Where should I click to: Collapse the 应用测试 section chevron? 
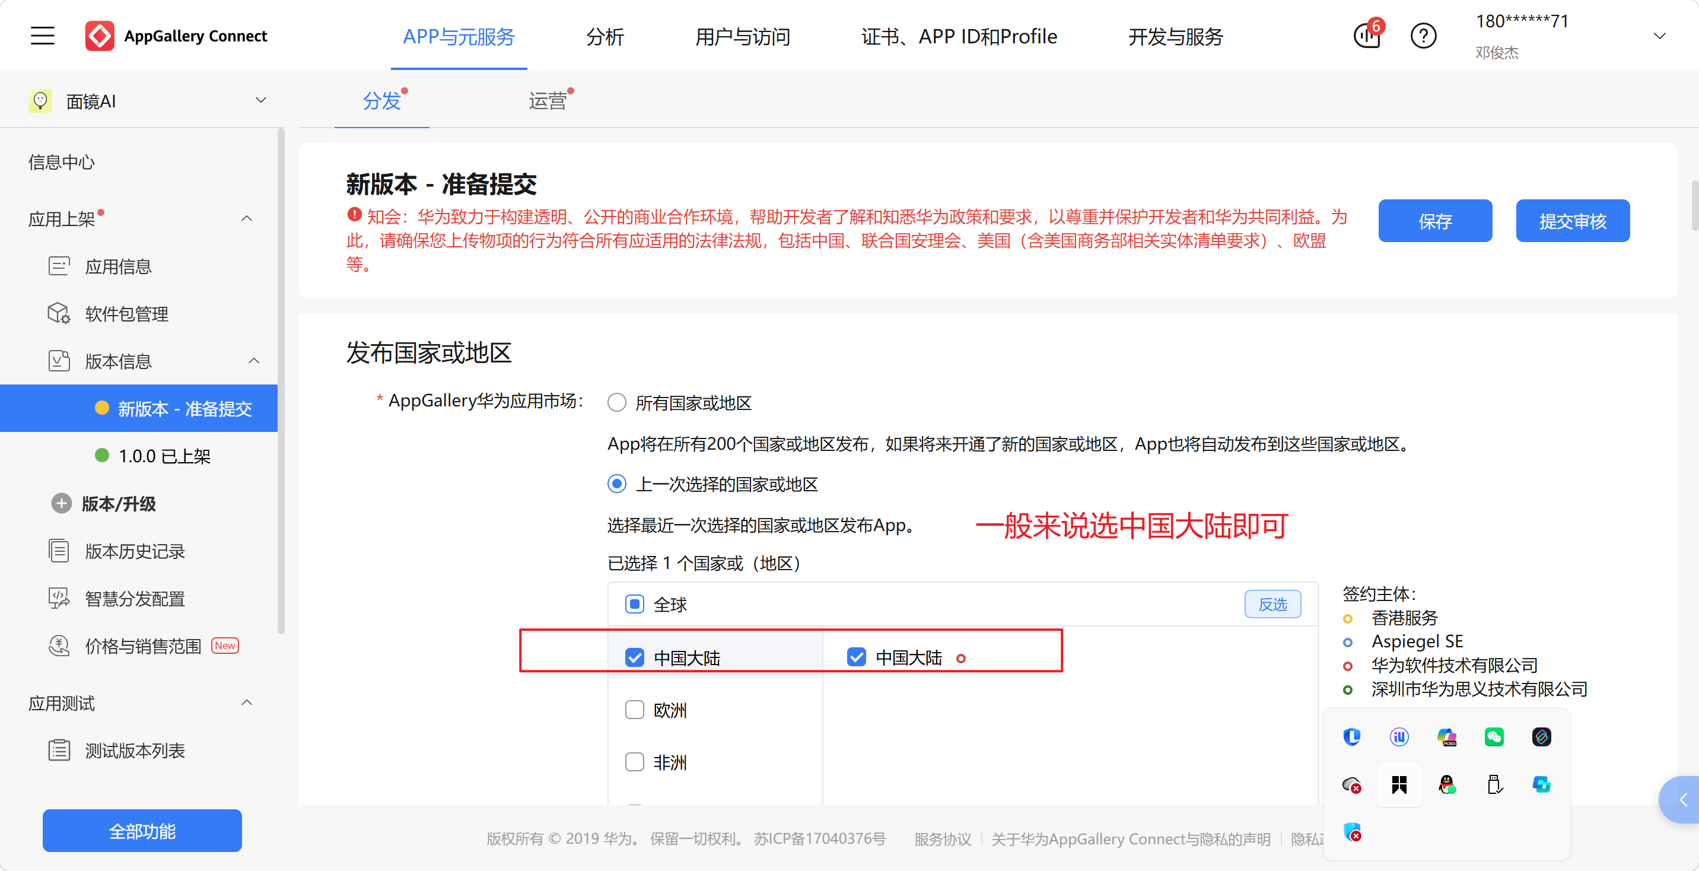pos(247,702)
